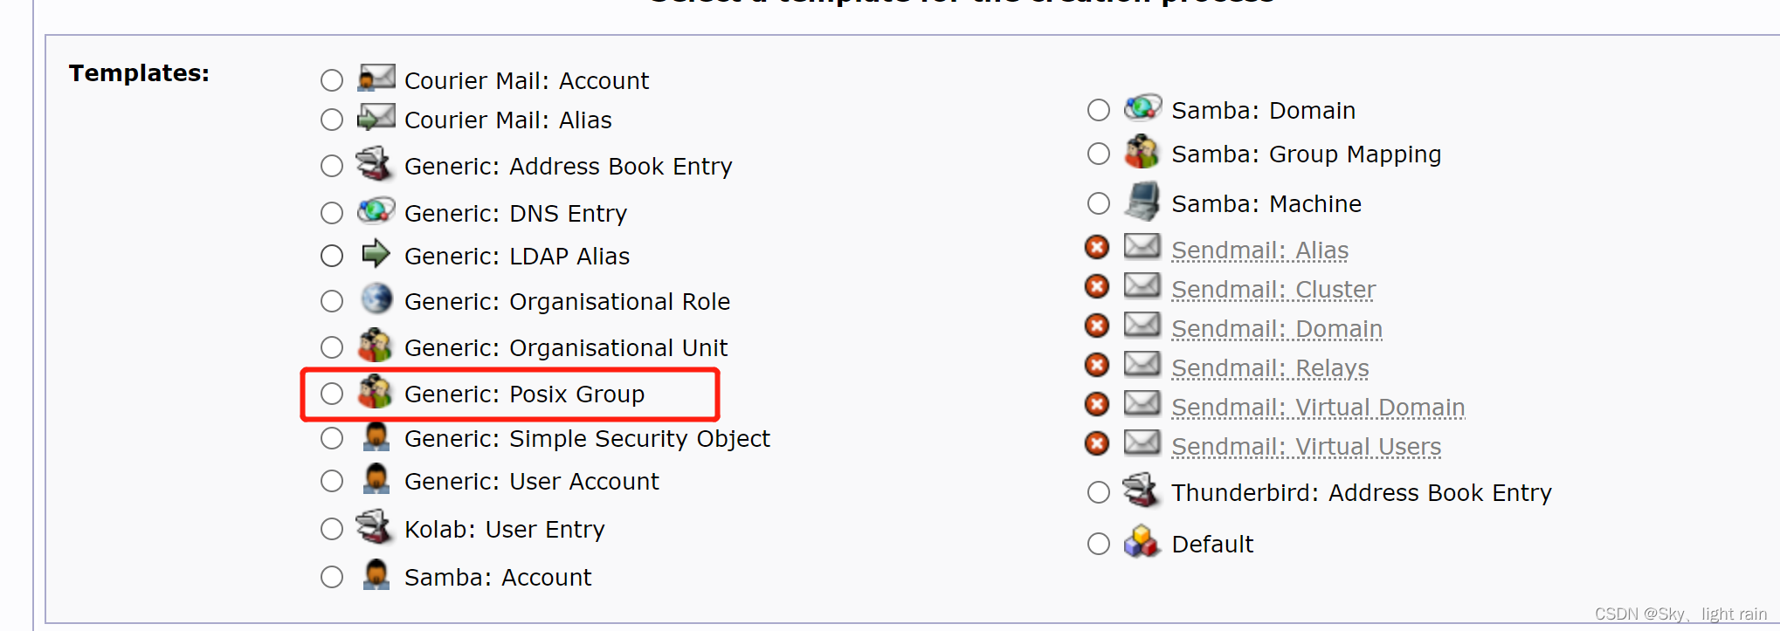The height and width of the screenshot is (631, 1780).
Task: Click the Generic: User Account person icon
Action: coord(376,478)
